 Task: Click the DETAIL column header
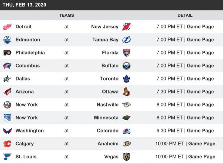tap(185, 15)
